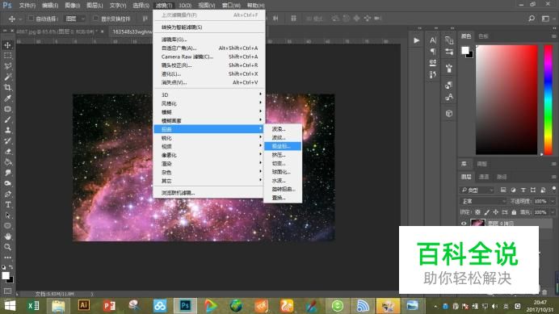Select the Magic Wand tool
The width and height of the screenshot is (559, 314).
(x=7, y=77)
